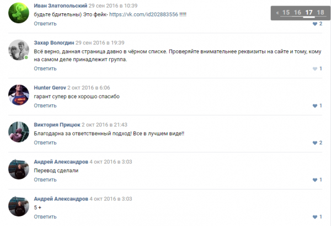The height and width of the screenshot is (226, 331).
Task: Jump to page 18 of comments
Action: 320,13
